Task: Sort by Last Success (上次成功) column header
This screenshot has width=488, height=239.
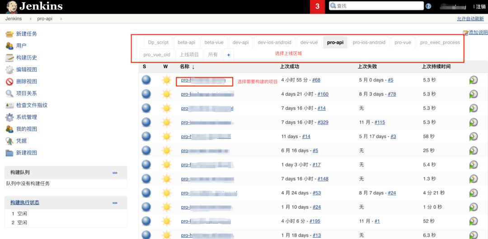Action: point(290,66)
